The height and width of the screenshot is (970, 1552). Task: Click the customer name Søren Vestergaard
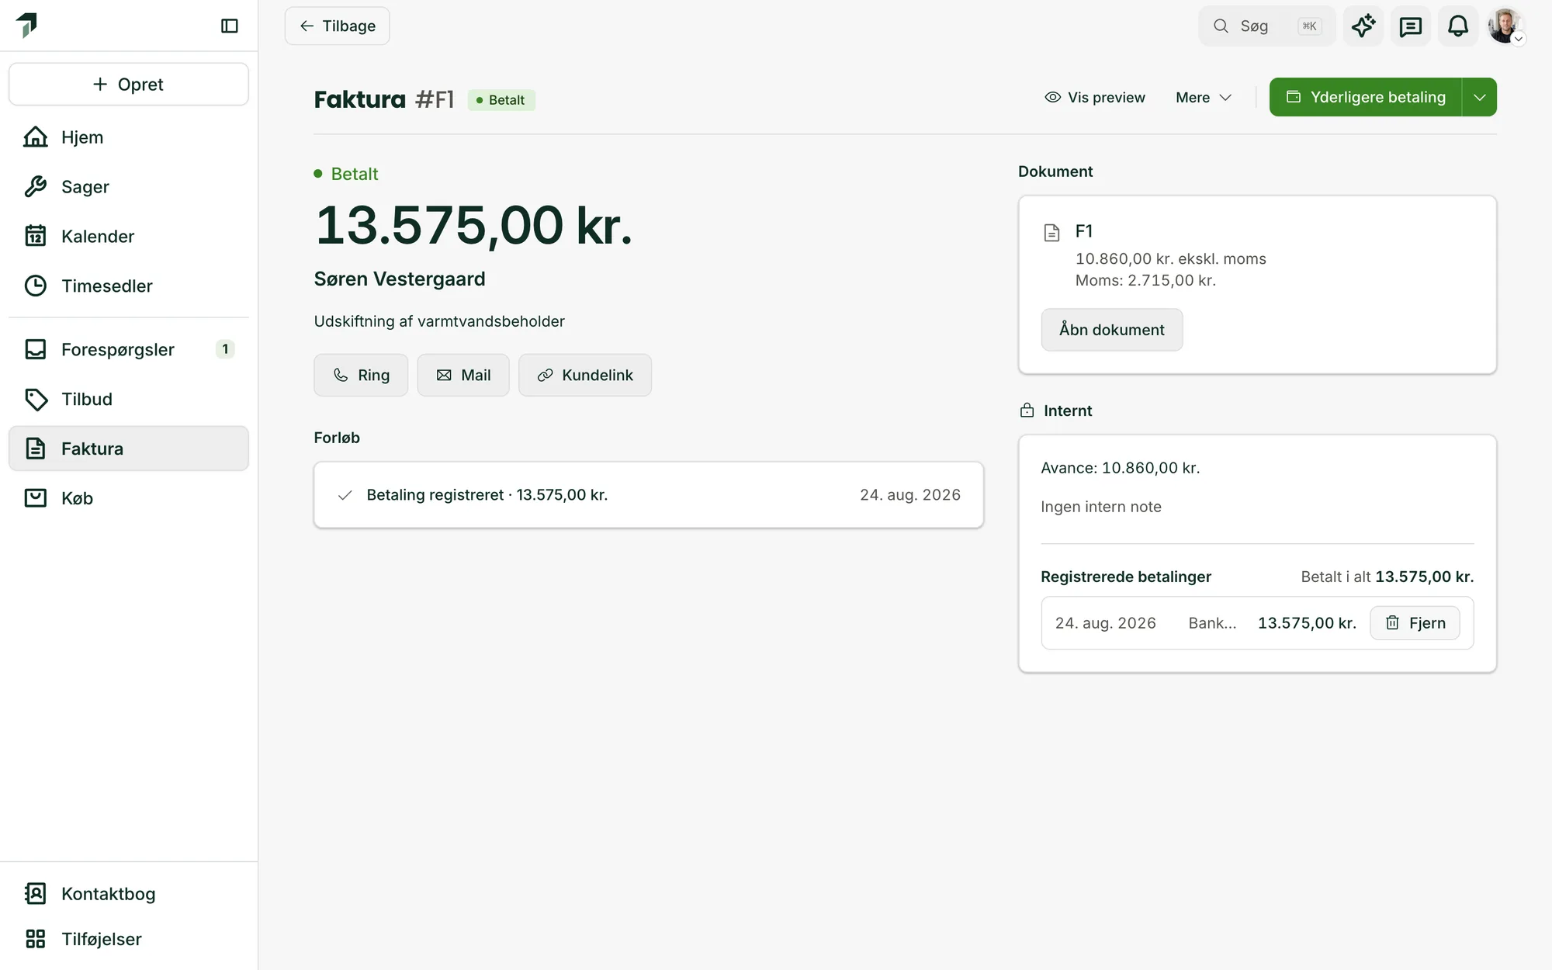coord(400,279)
